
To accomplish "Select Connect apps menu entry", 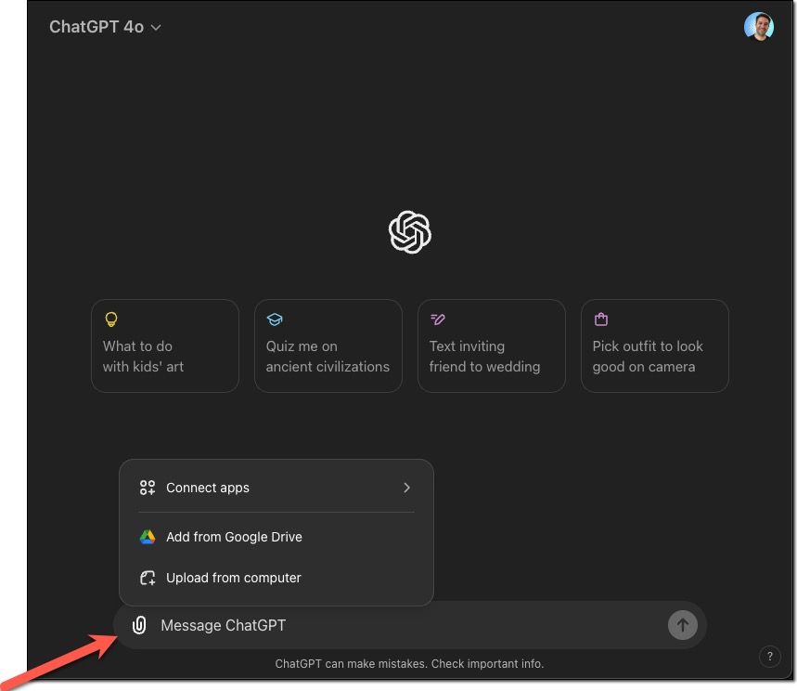I will tap(276, 488).
